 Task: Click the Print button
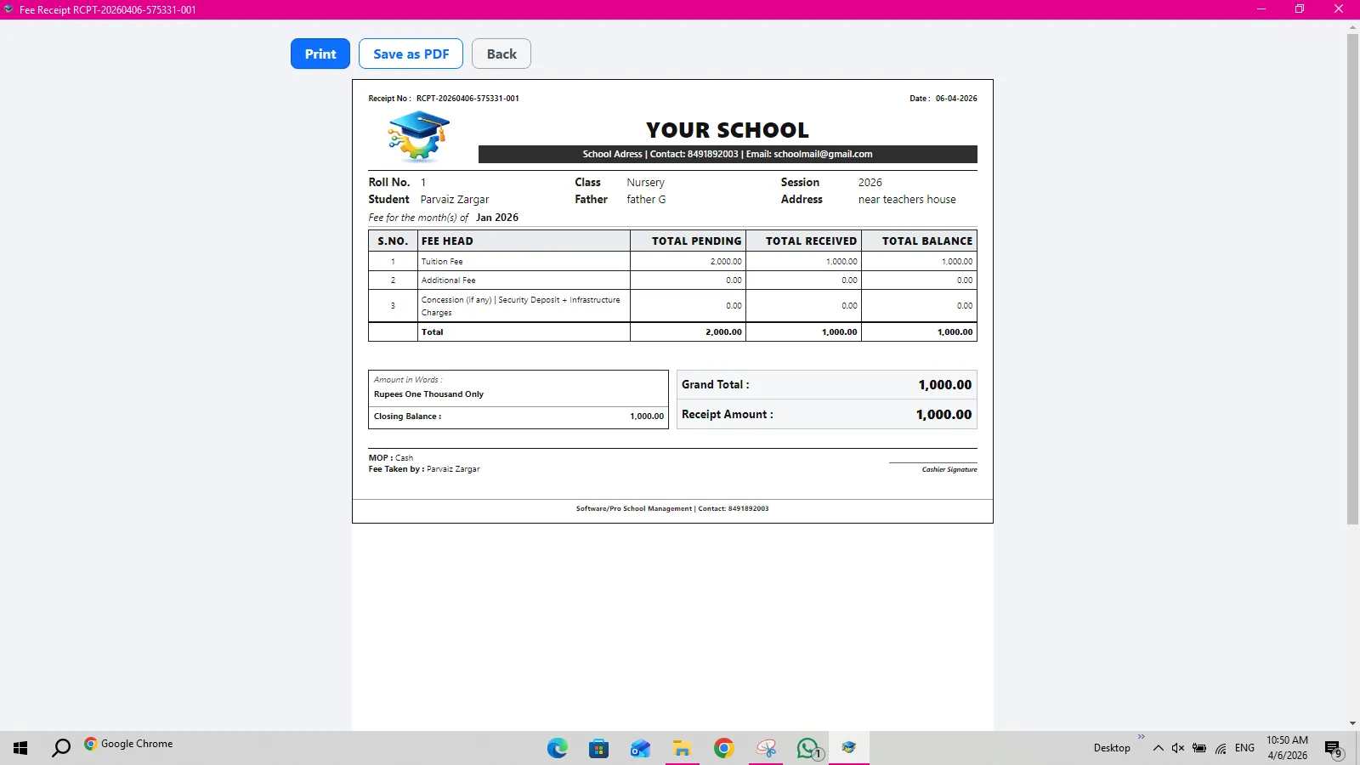[320, 54]
